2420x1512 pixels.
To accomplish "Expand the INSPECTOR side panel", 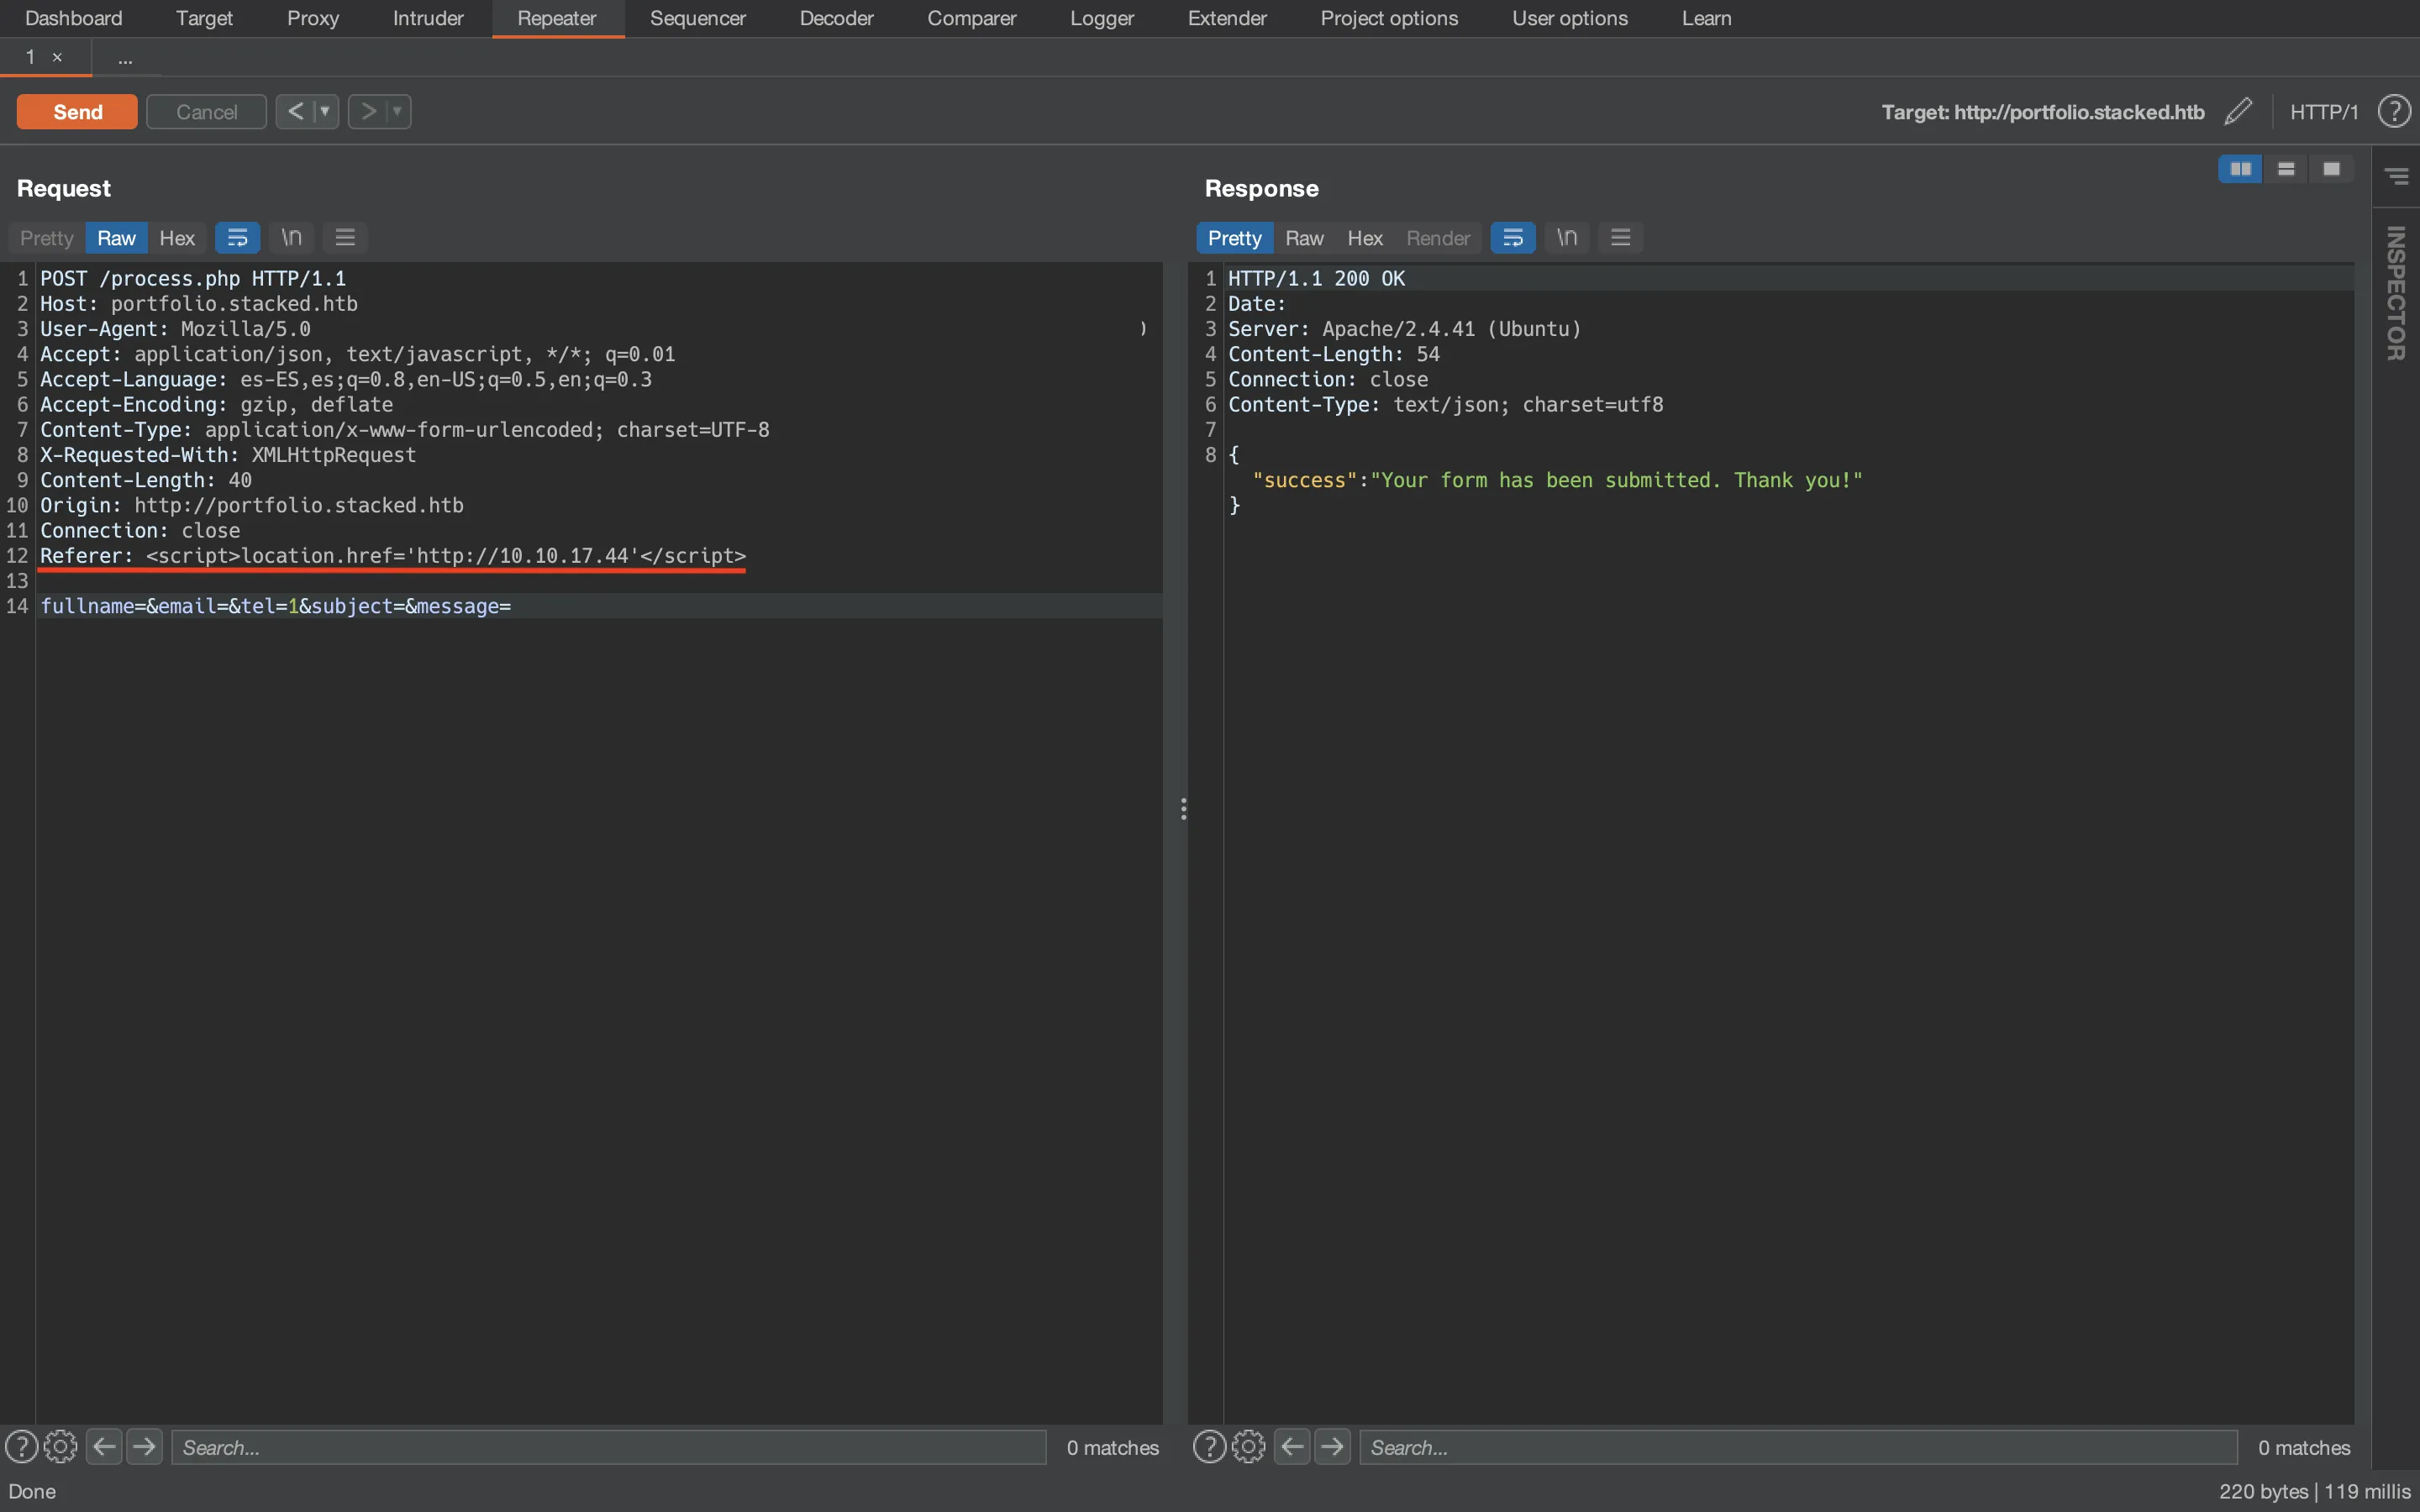I will pos(2396,292).
